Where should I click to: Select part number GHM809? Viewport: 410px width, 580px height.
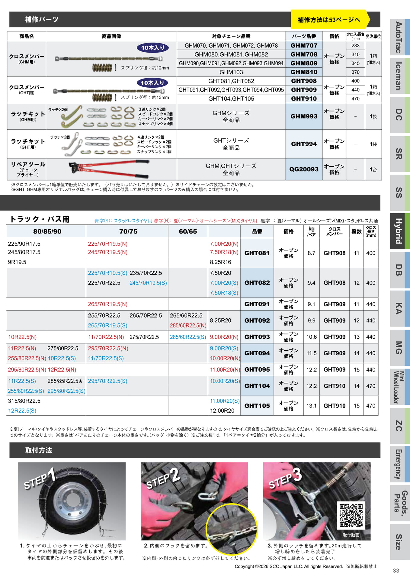point(304,63)
